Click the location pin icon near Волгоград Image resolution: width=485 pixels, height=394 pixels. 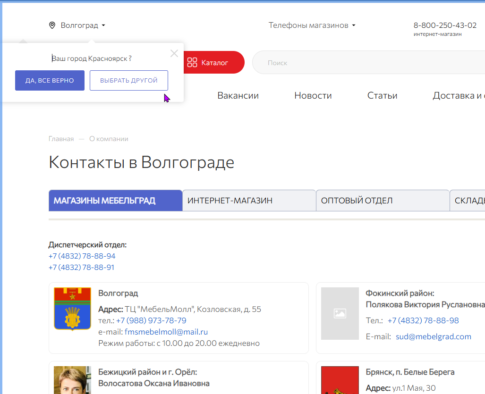52,25
